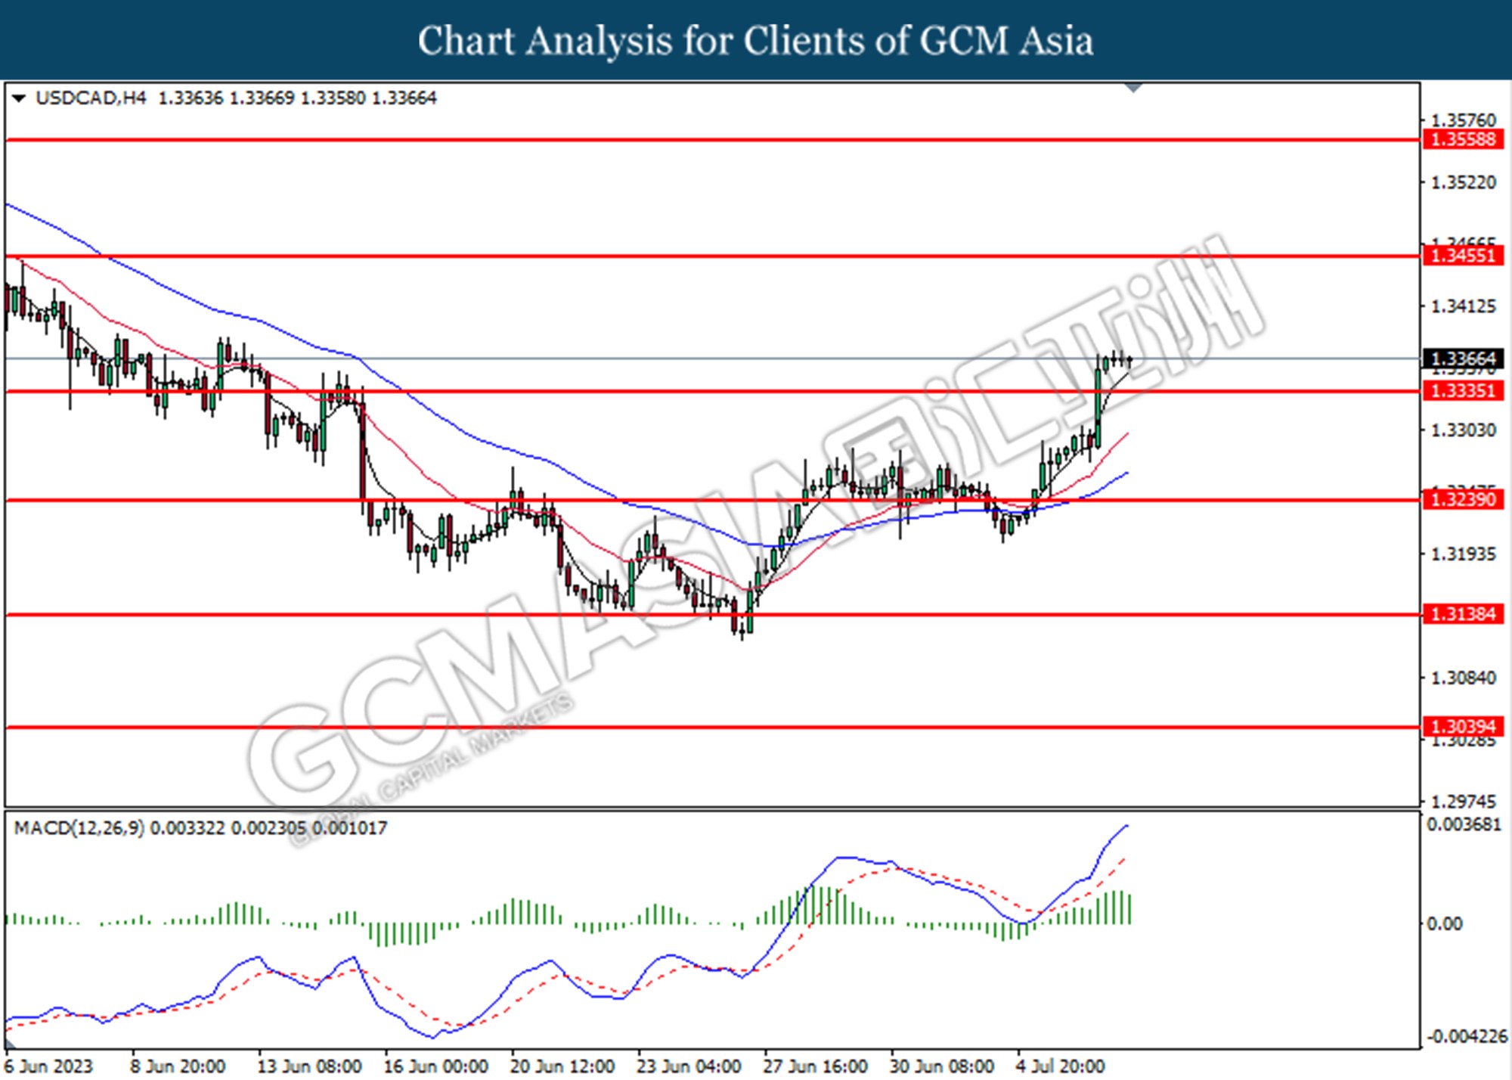Click the 1.31935 price scale value
Screen dimensions: 1512x1080
pyautogui.click(x=1464, y=554)
